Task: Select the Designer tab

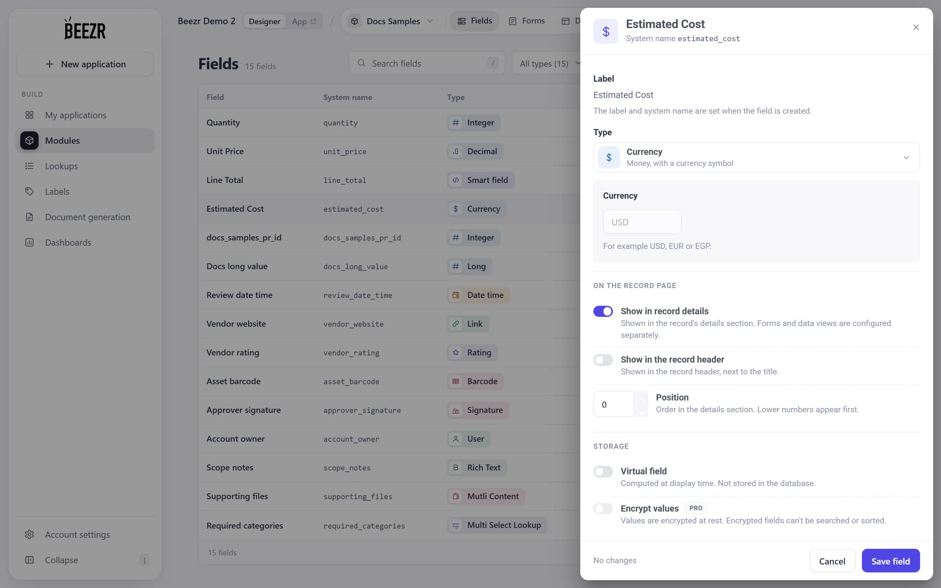Action: coord(264,21)
